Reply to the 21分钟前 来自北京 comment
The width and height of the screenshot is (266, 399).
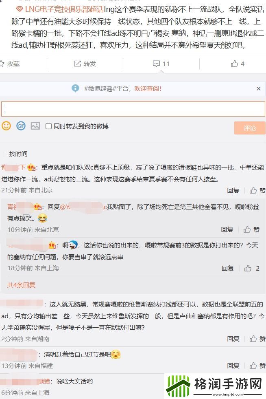click(233, 190)
